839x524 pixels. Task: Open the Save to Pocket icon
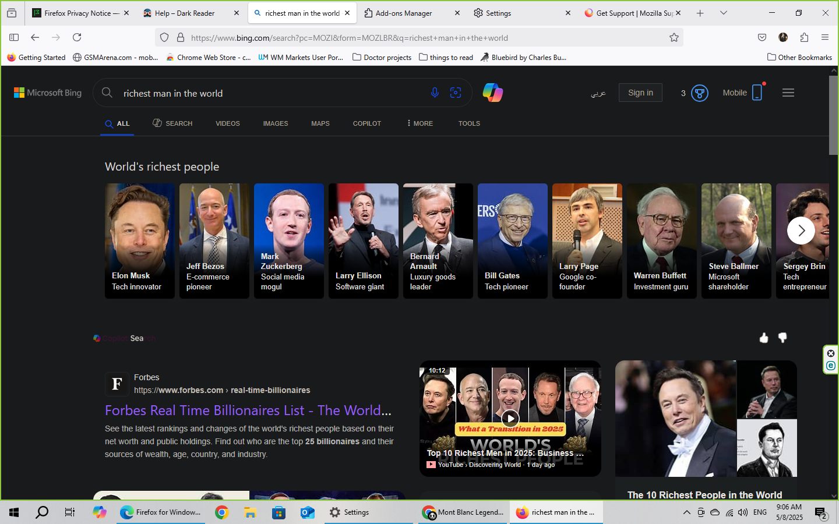point(762,37)
